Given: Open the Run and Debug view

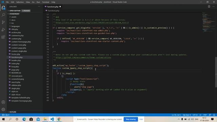Looking at the screenshot, I should (3, 29).
